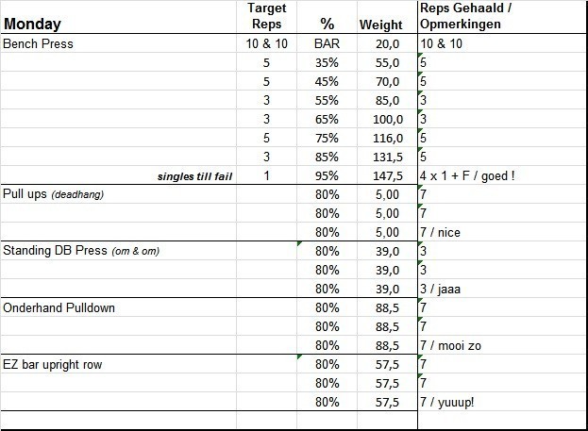The width and height of the screenshot is (588, 431).
Task: Click the Weight column header cell
Action: click(x=381, y=25)
